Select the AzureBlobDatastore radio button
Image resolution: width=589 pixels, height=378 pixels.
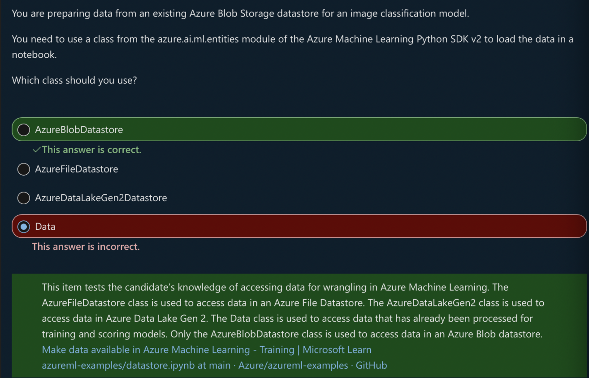pos(23,130)
